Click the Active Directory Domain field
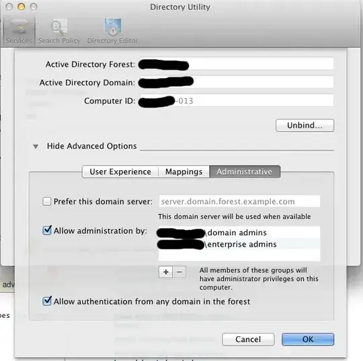Viewport: 363px width, 361px height. (x=237, y=82)
